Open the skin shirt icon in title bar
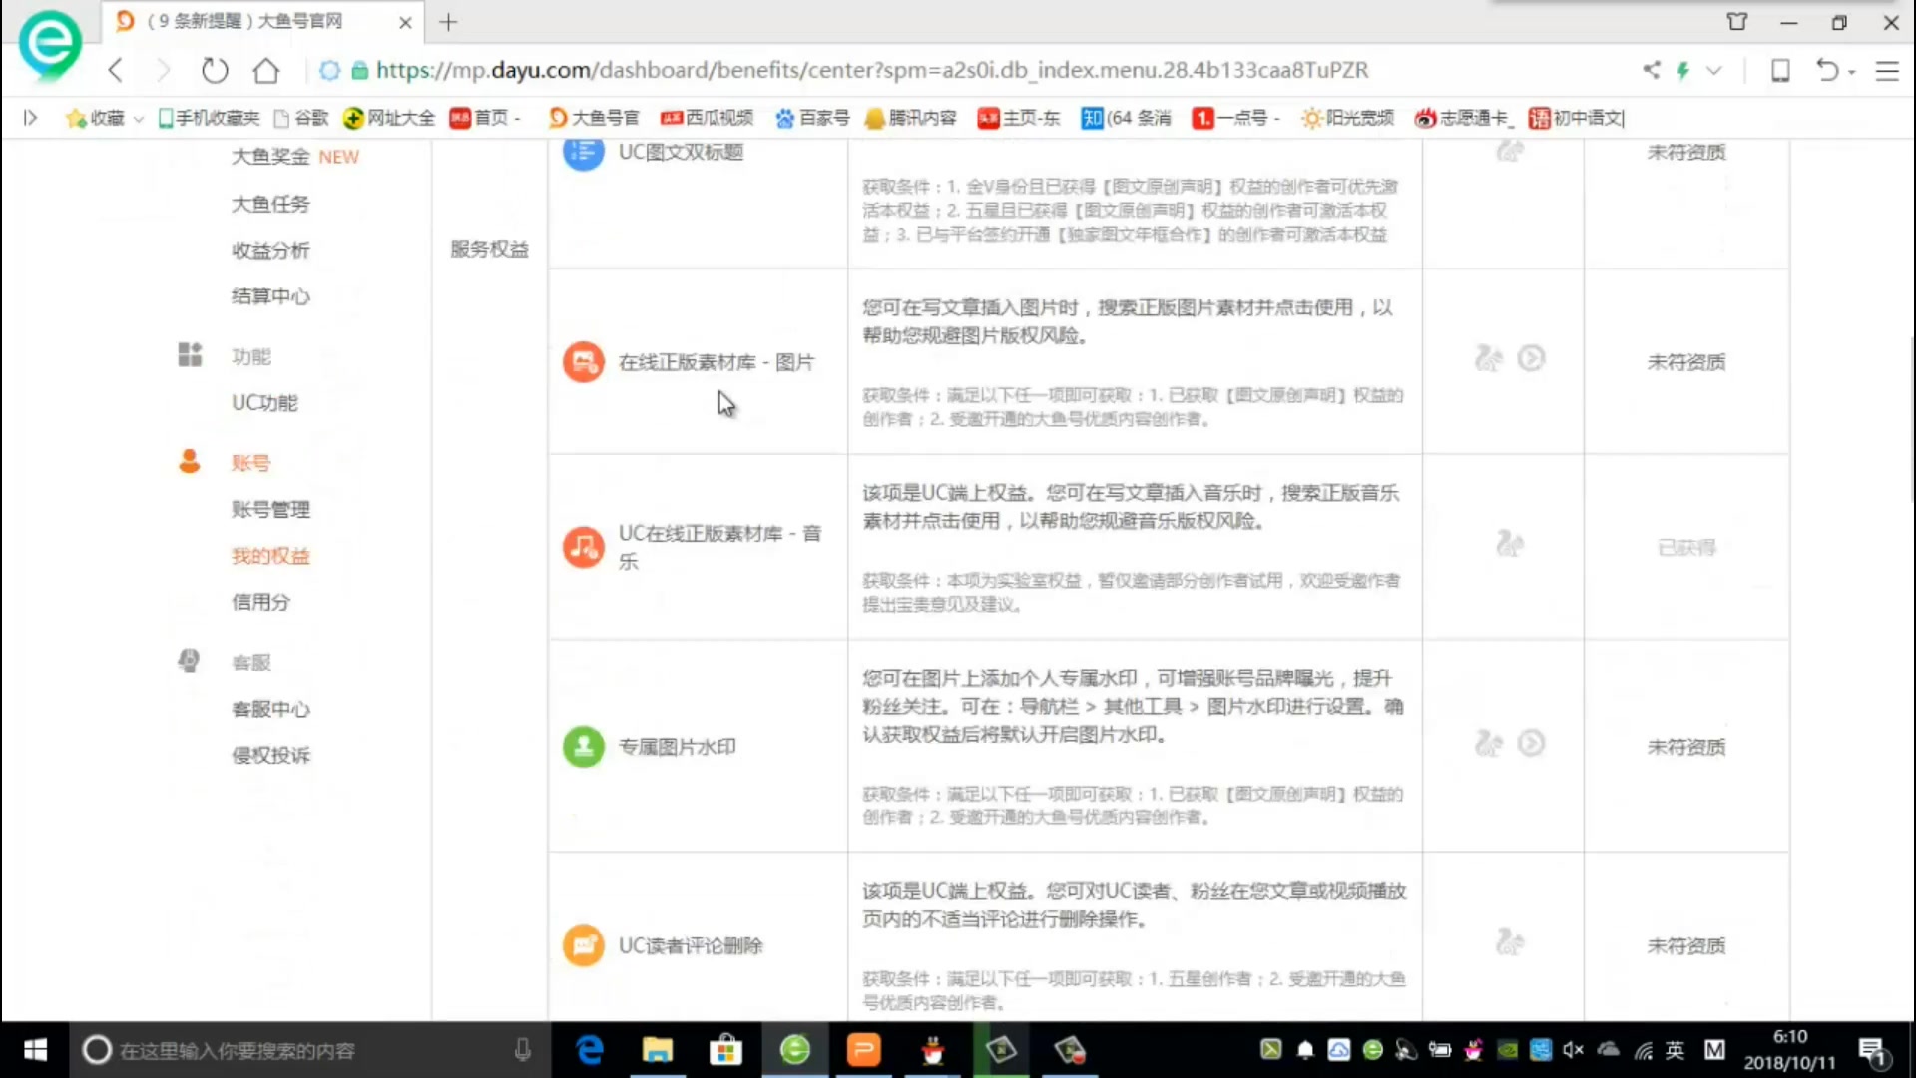Viewport: 1916px width, 1078px height. [x=1737, y=22]
